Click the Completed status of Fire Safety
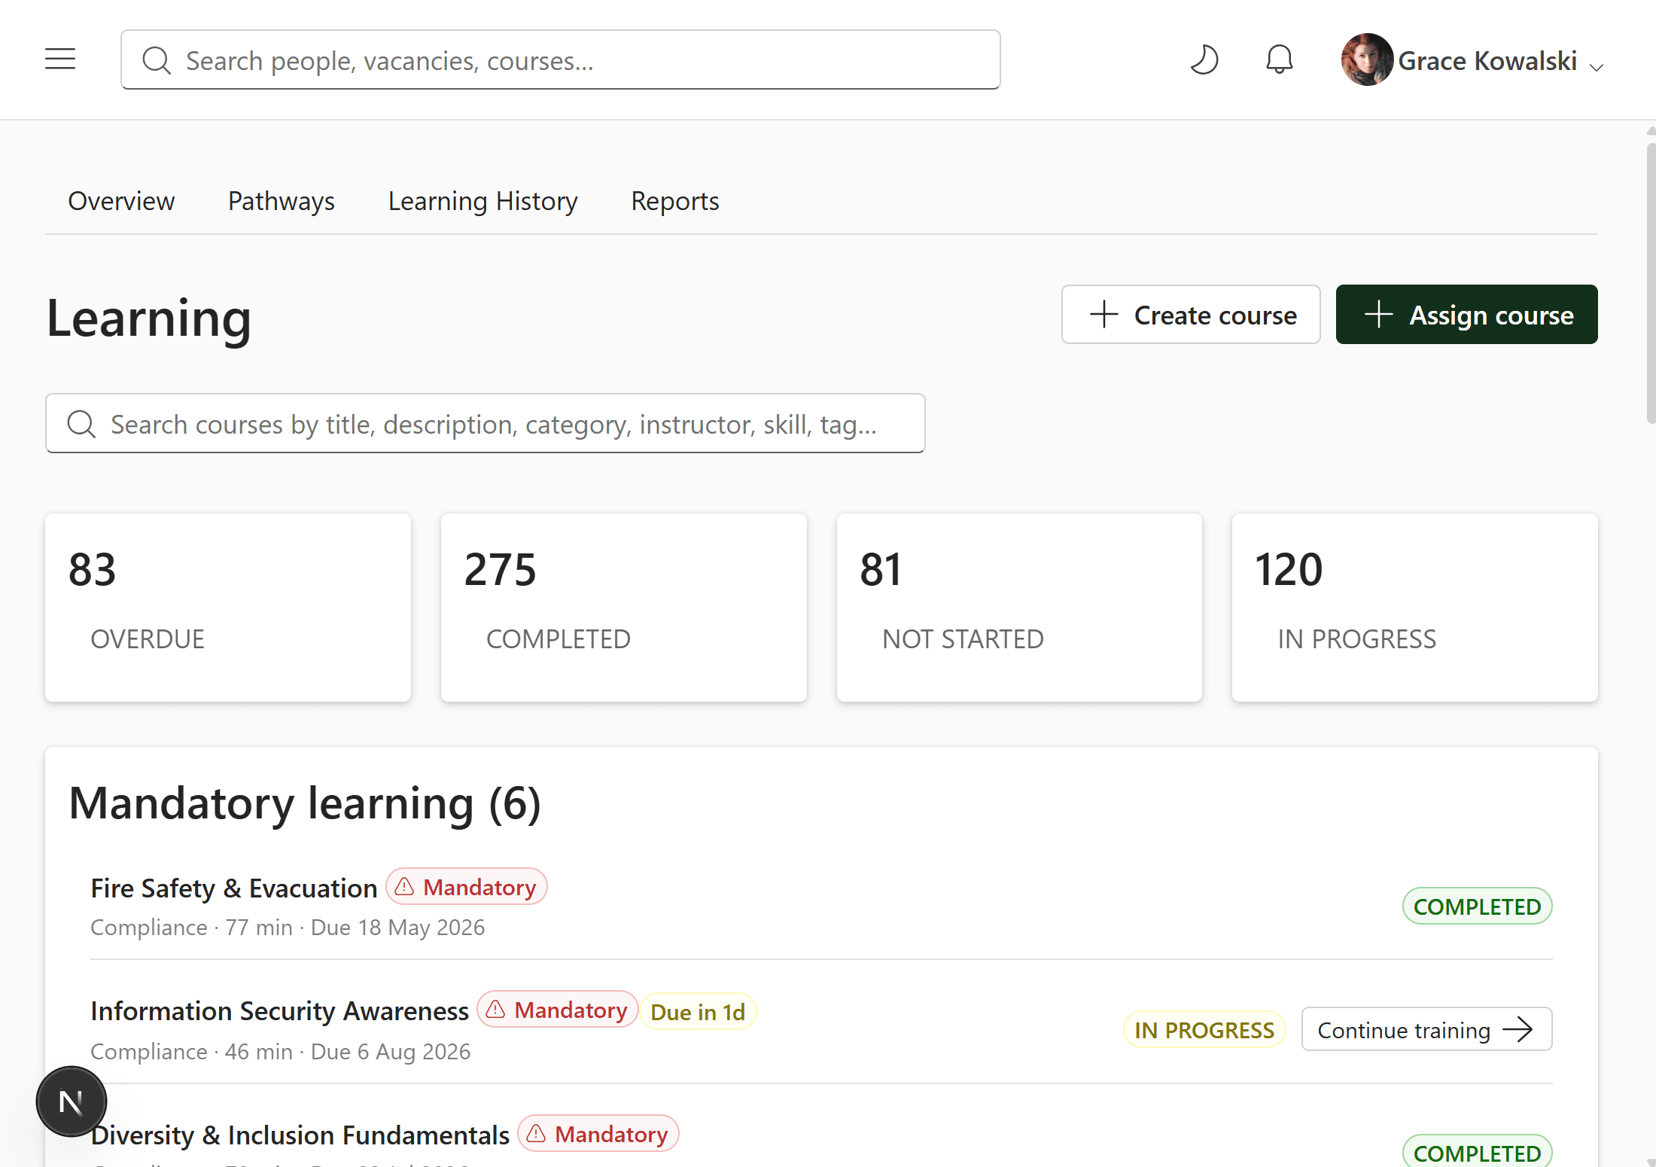This screenshot has width=1656, height=1167. point(1477,906)
